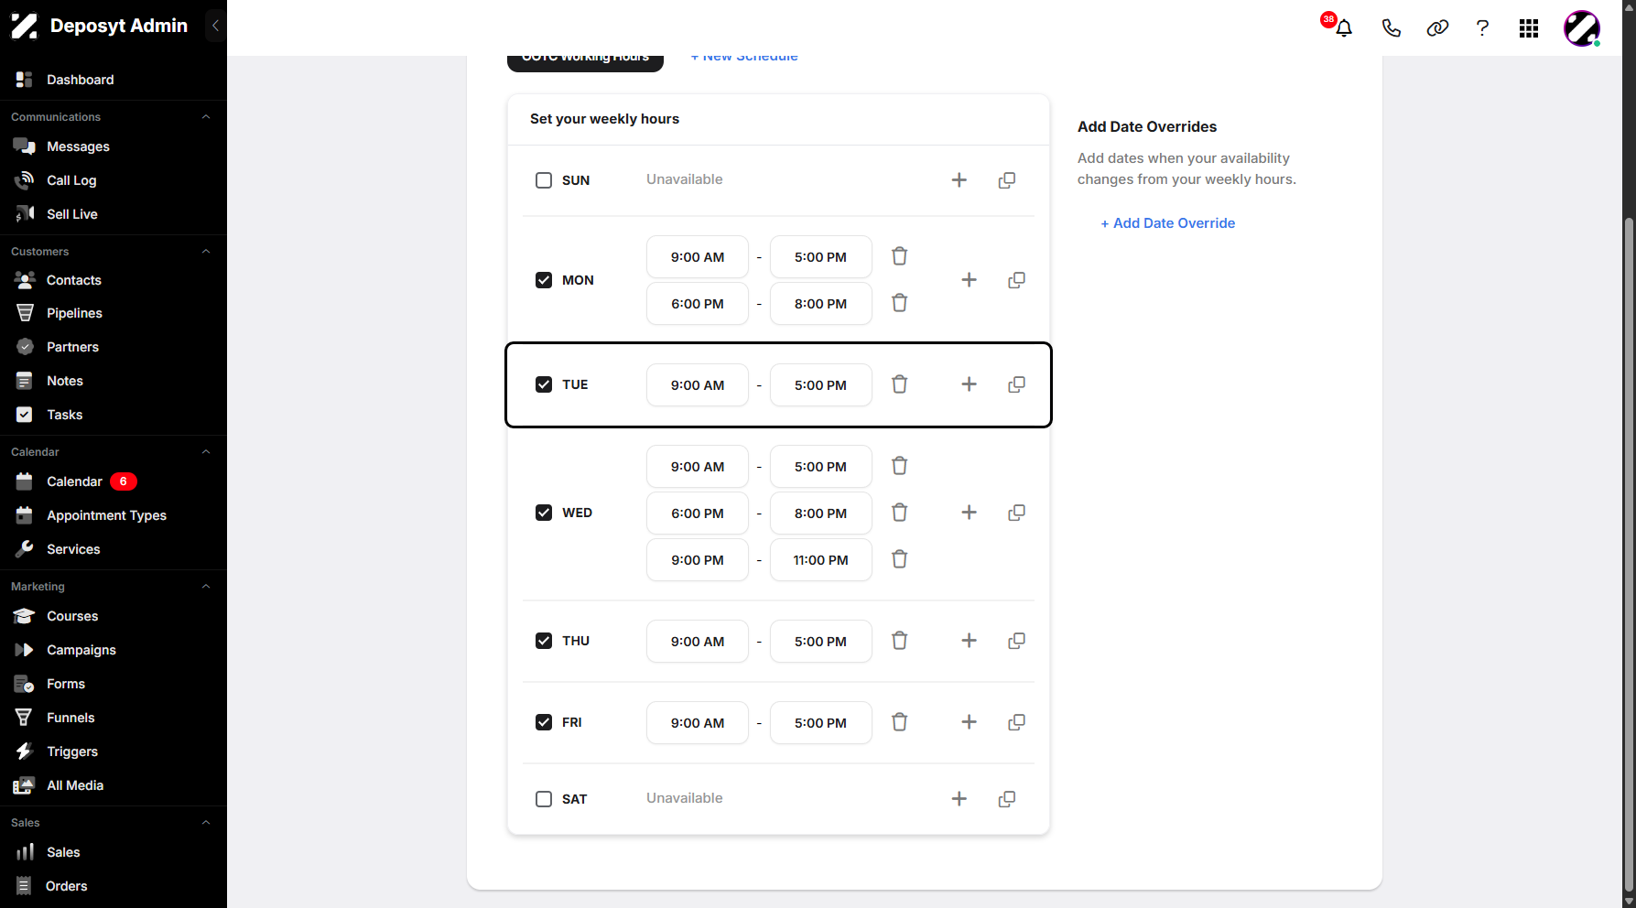Screen dimensions: 1636x908
Task: Collapse the Customers sidebar section
Action: (x=206, y=252)
